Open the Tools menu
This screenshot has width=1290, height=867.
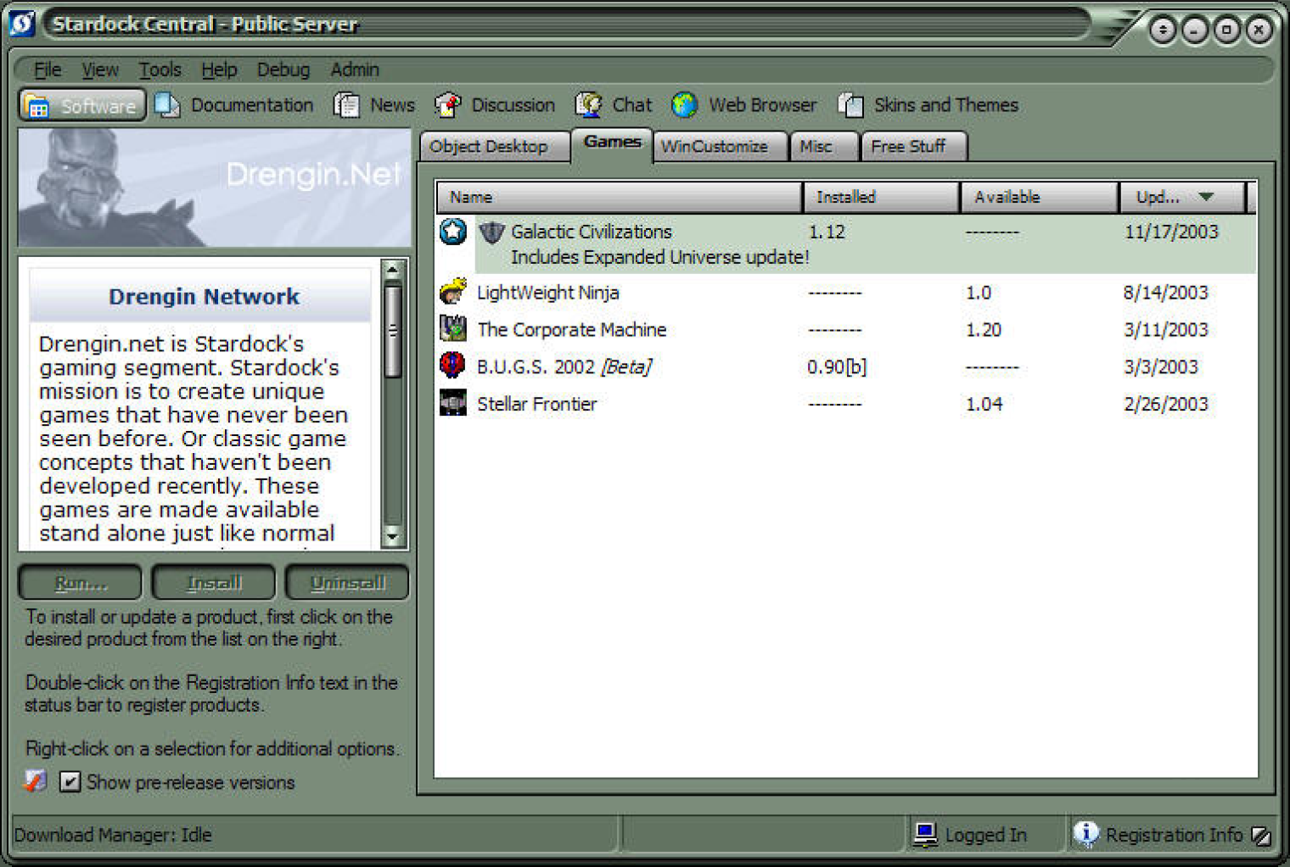click(x=160, y=70)
